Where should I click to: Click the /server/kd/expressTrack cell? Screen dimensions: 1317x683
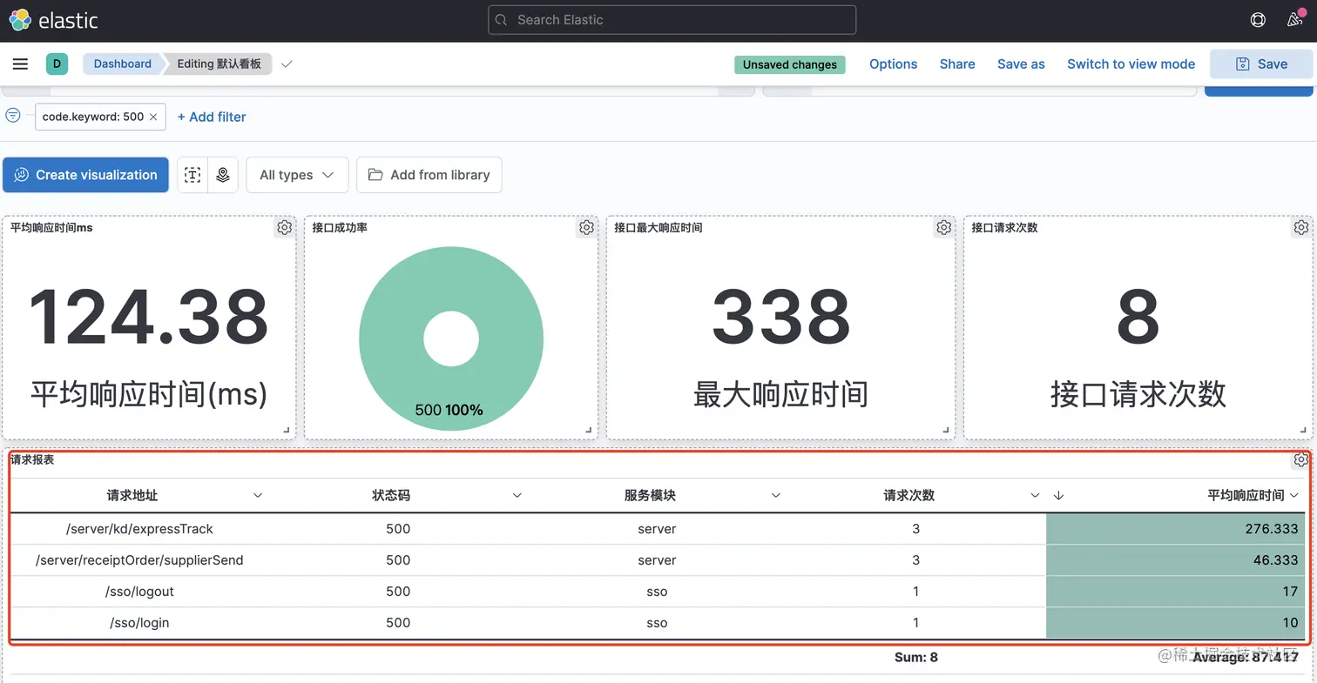(139, 529)
